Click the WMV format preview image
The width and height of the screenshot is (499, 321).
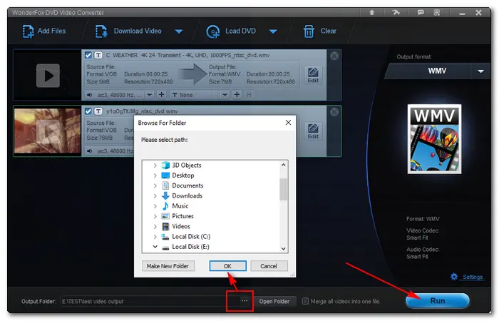[434, 139]
